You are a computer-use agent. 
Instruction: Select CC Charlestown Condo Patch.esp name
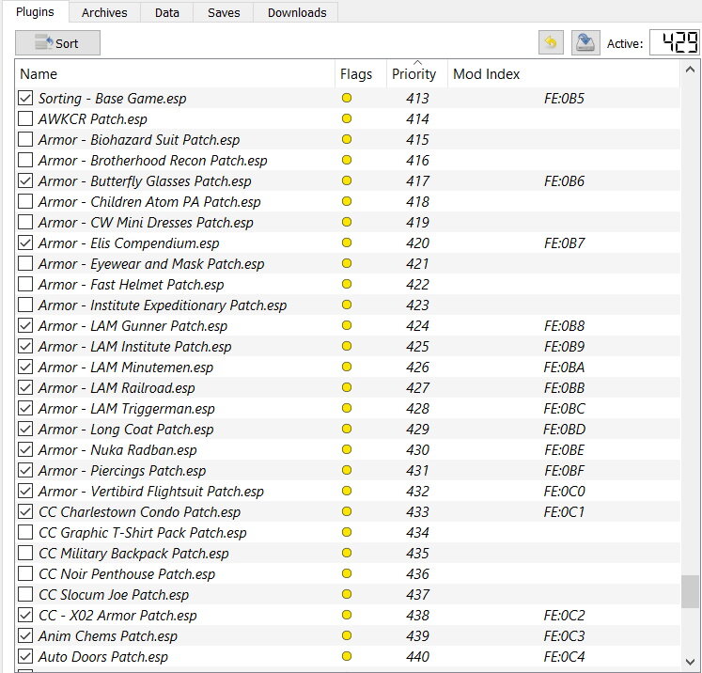(140, 512)
